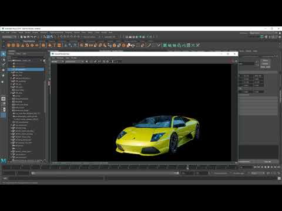Open the camera dropdown in RenderView toolbar

click(74, 62)
